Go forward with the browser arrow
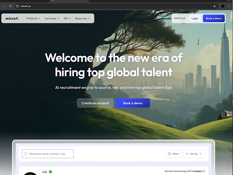The image size is (233, 175). tap(4, 6)
